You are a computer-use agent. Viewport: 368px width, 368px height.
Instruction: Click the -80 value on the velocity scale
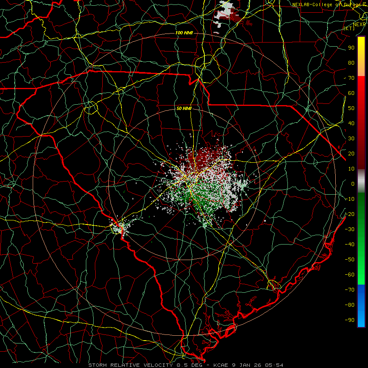tap(350, 305)
